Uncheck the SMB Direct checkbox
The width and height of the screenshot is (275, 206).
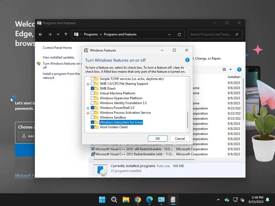(92, 89)
